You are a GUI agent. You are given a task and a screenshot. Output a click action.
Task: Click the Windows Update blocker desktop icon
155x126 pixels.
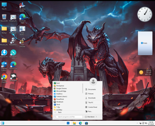(x=22, y=7)
